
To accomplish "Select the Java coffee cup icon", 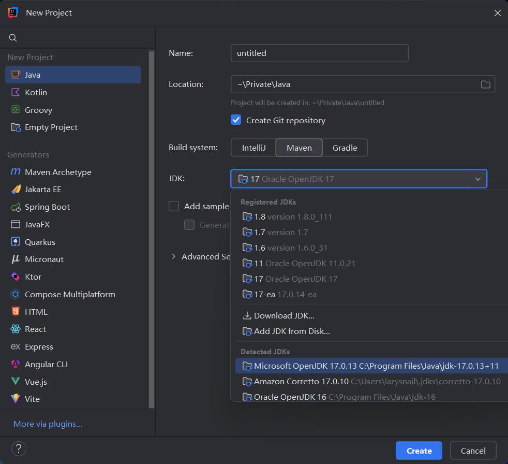I will point(16,75).
